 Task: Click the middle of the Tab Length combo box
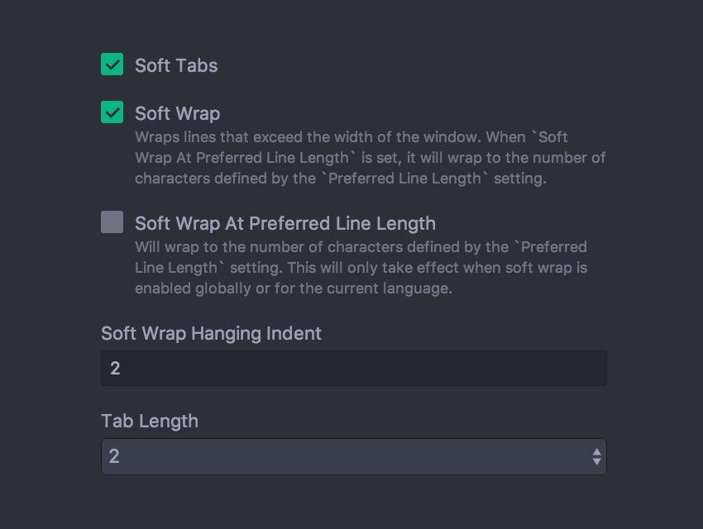point(353,456)
